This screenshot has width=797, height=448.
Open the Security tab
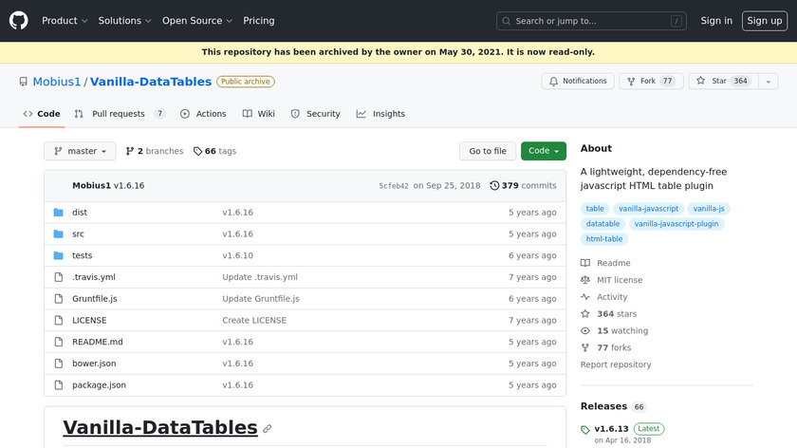pos(315,114)
